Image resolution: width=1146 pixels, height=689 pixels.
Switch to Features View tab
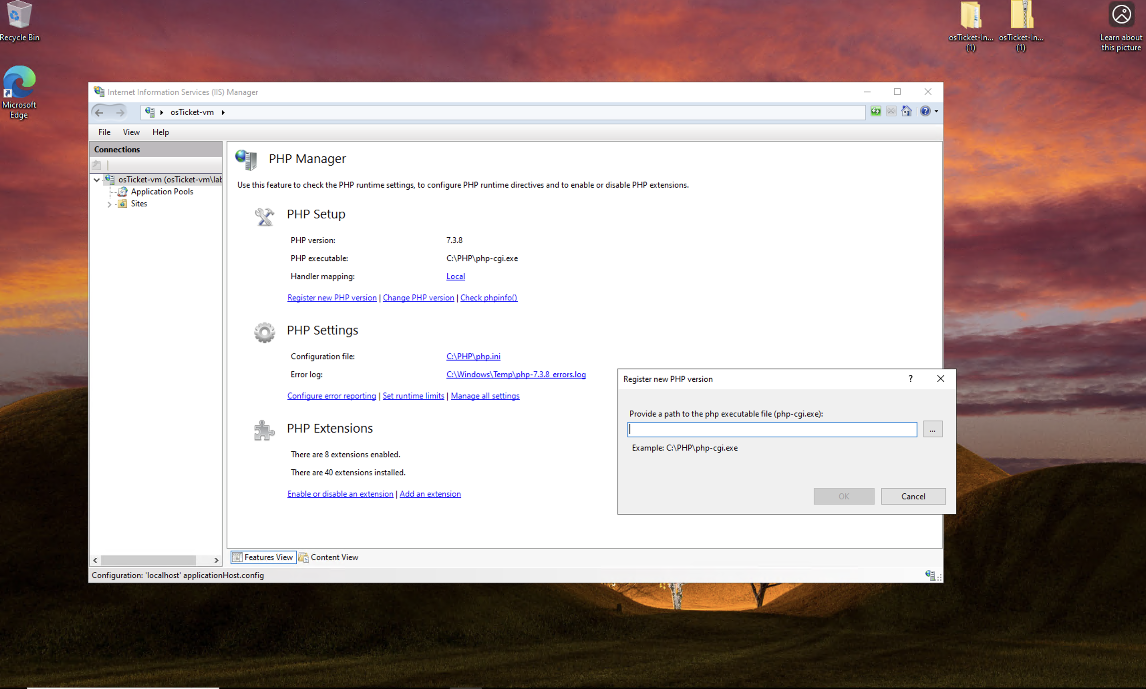pos(263,557)
